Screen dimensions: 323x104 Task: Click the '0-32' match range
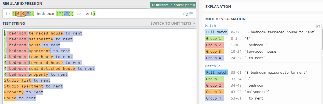tap(235, 32)
